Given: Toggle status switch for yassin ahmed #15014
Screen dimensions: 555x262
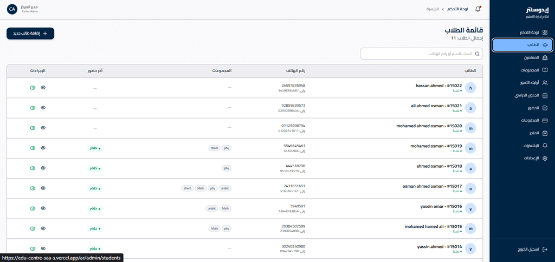Looking at the screenshot, I should click(33, 248).
